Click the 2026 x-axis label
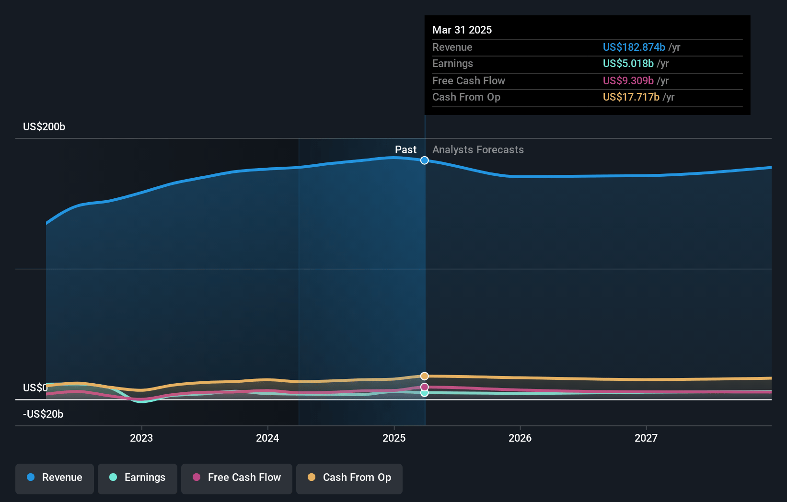Screen dimensions: 787x502 pos(520,438)
